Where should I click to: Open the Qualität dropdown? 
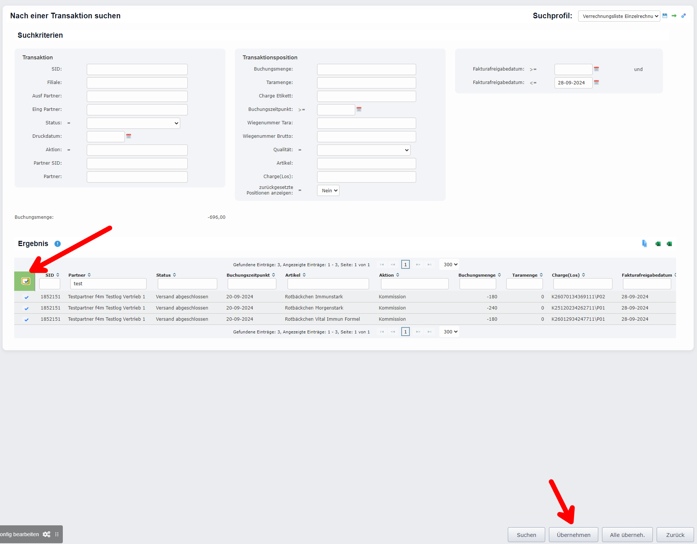(x=363, y=150)
